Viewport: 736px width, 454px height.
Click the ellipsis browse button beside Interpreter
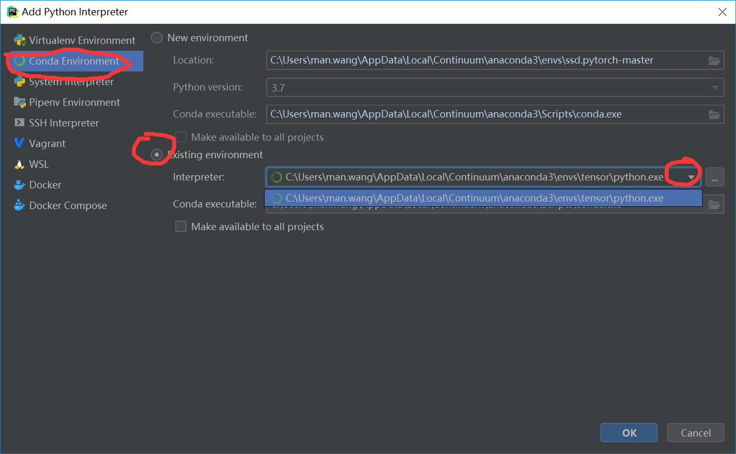pyautogui.click(x=714, y=177)
